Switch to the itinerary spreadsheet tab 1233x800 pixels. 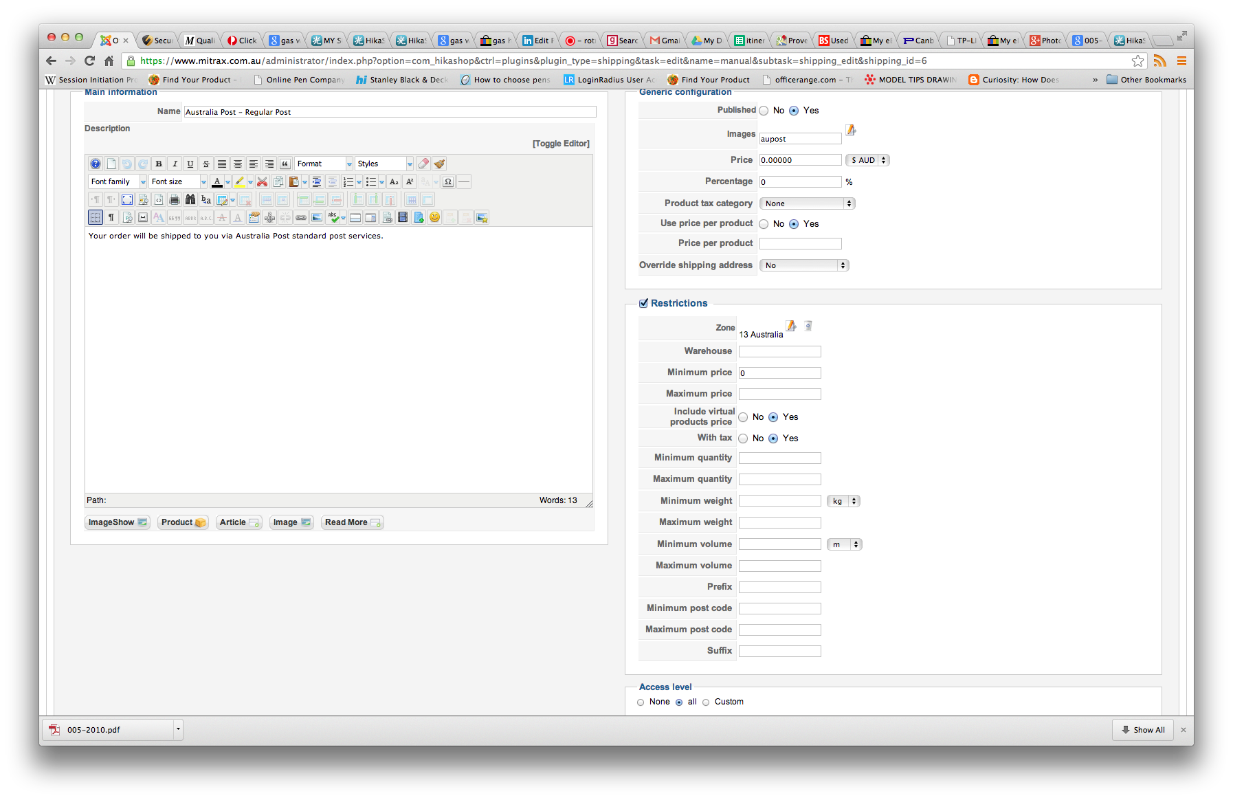pyautogui.click(x=749, y=41)
